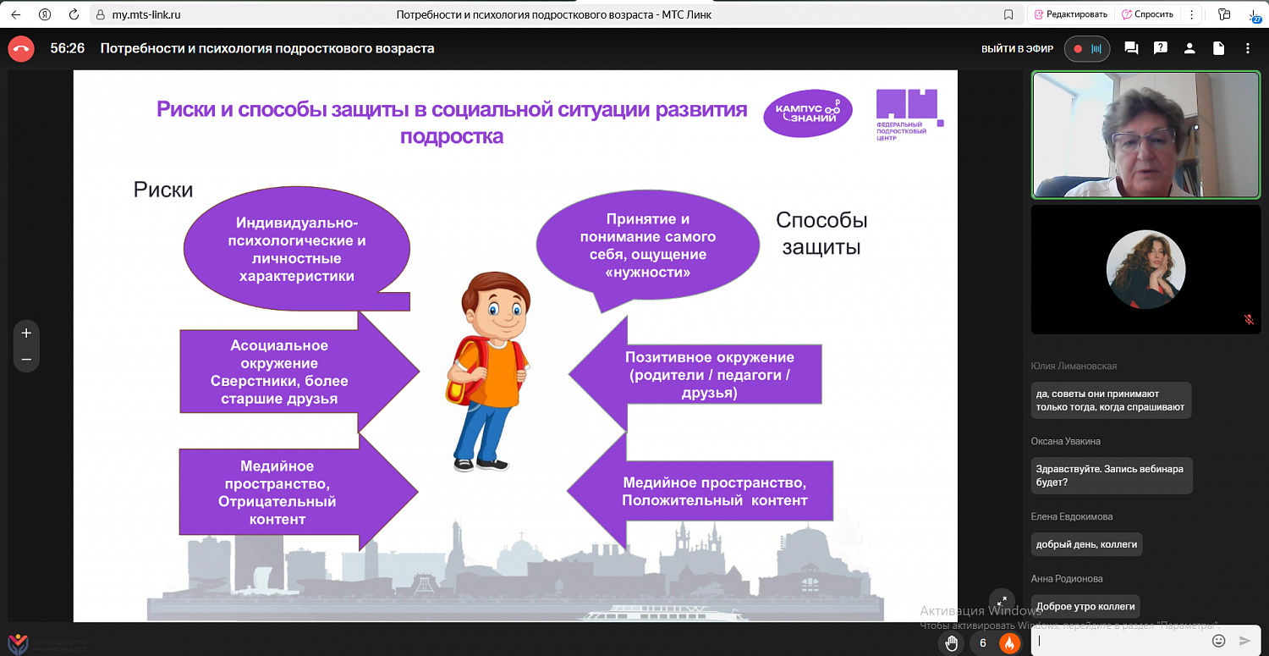Viewport: 1269px width, 656px height.
Task: Click the chat name Юлия Лимановская
Action: coord(1074,366)
